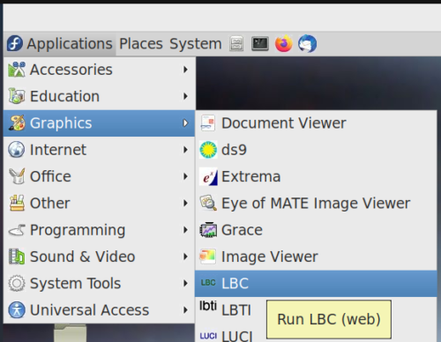Open the Programming category
This screenshot has width=441, height=342.
point(99,230)
